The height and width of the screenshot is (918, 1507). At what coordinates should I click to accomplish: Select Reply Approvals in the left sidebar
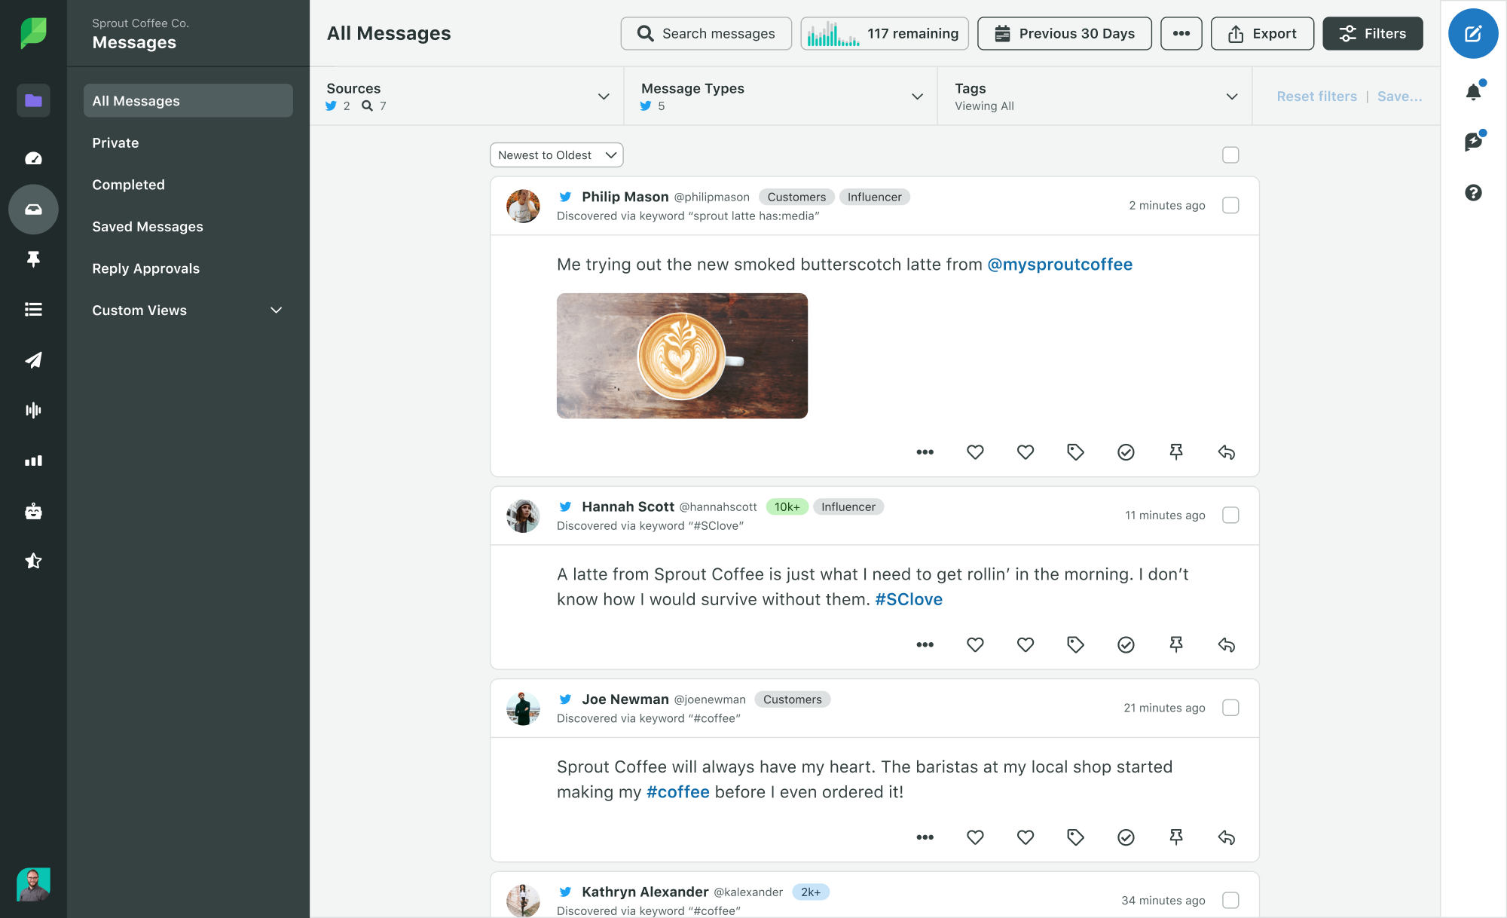click(x=144, y=268)
